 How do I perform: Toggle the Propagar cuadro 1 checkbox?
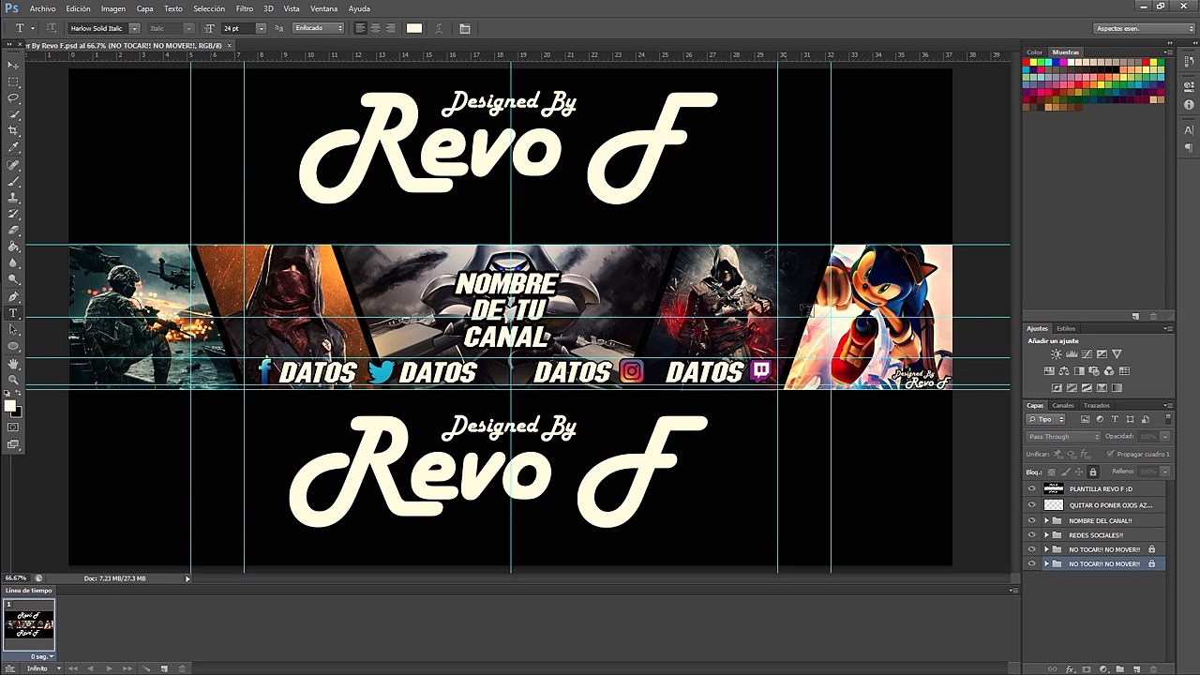coord(1110,454)
